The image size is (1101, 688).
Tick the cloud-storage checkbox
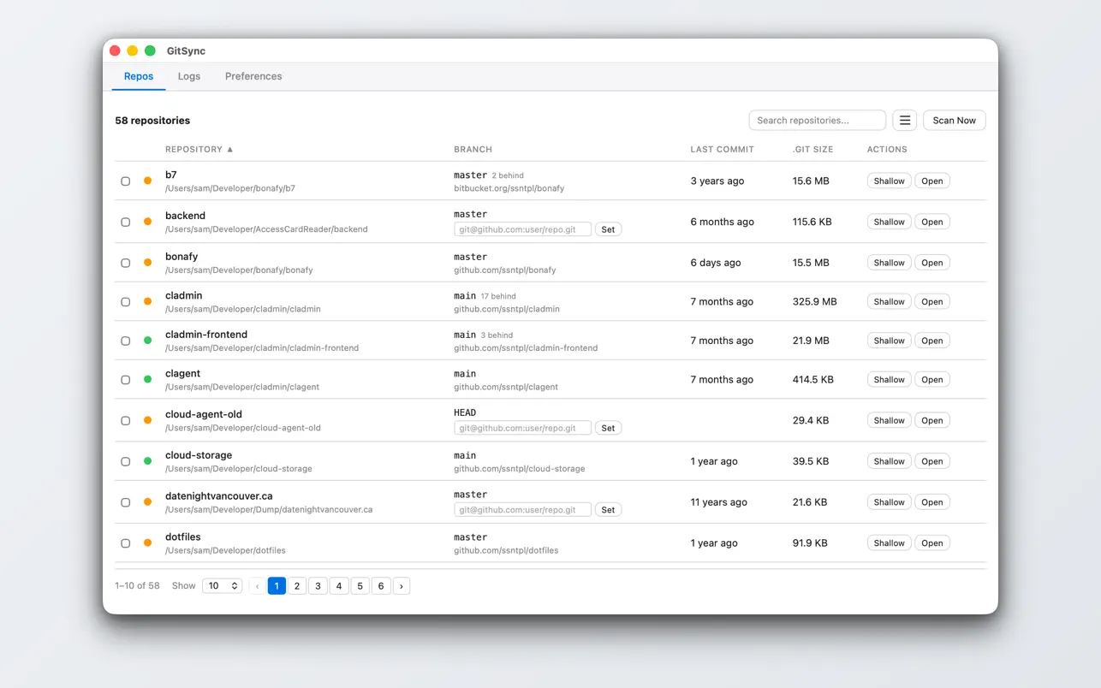(x=125, y=462)
